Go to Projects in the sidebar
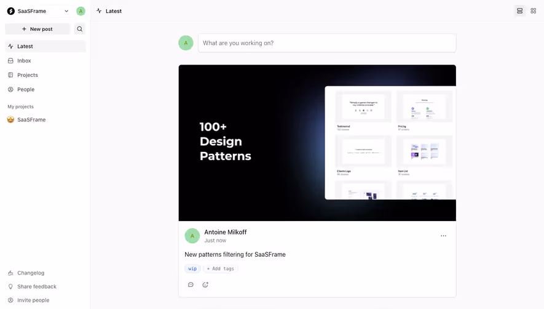This screenshot has height=309, width=544. coord(45,75)
